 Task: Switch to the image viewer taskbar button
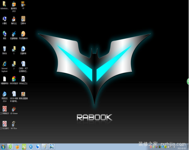pyautogui.click(x=52, y=147)
